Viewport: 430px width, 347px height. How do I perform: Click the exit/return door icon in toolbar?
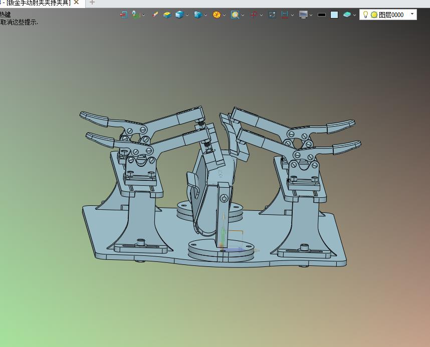click(x=124, y=15)
